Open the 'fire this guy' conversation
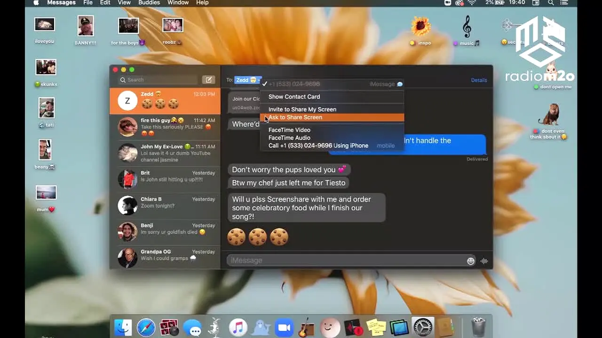Image resolution: width=602 pixels, height=338 pixels. [x=165, y=127]
